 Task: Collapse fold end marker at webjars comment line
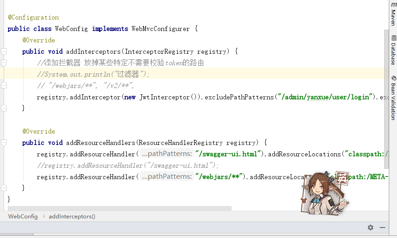(x=4, y=85)
